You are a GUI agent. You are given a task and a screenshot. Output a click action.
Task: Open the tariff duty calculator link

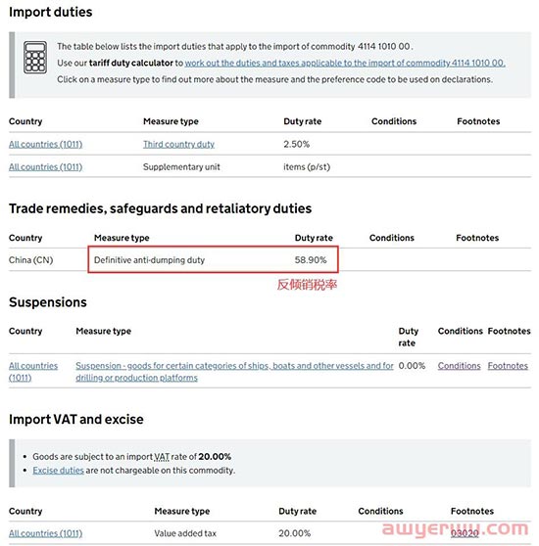click(x=345, y=63)
